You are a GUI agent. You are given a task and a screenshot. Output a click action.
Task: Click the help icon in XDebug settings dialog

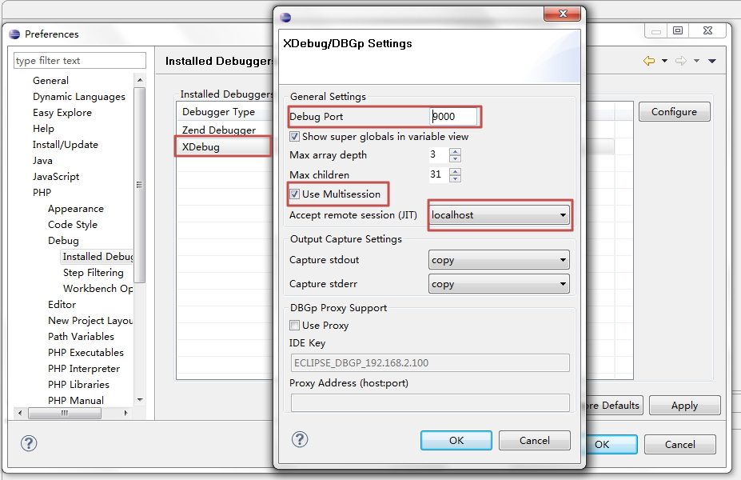300,440
